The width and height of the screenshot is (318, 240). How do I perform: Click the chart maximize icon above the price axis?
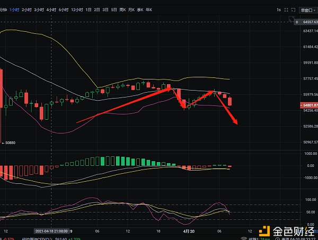coord(291,19)
